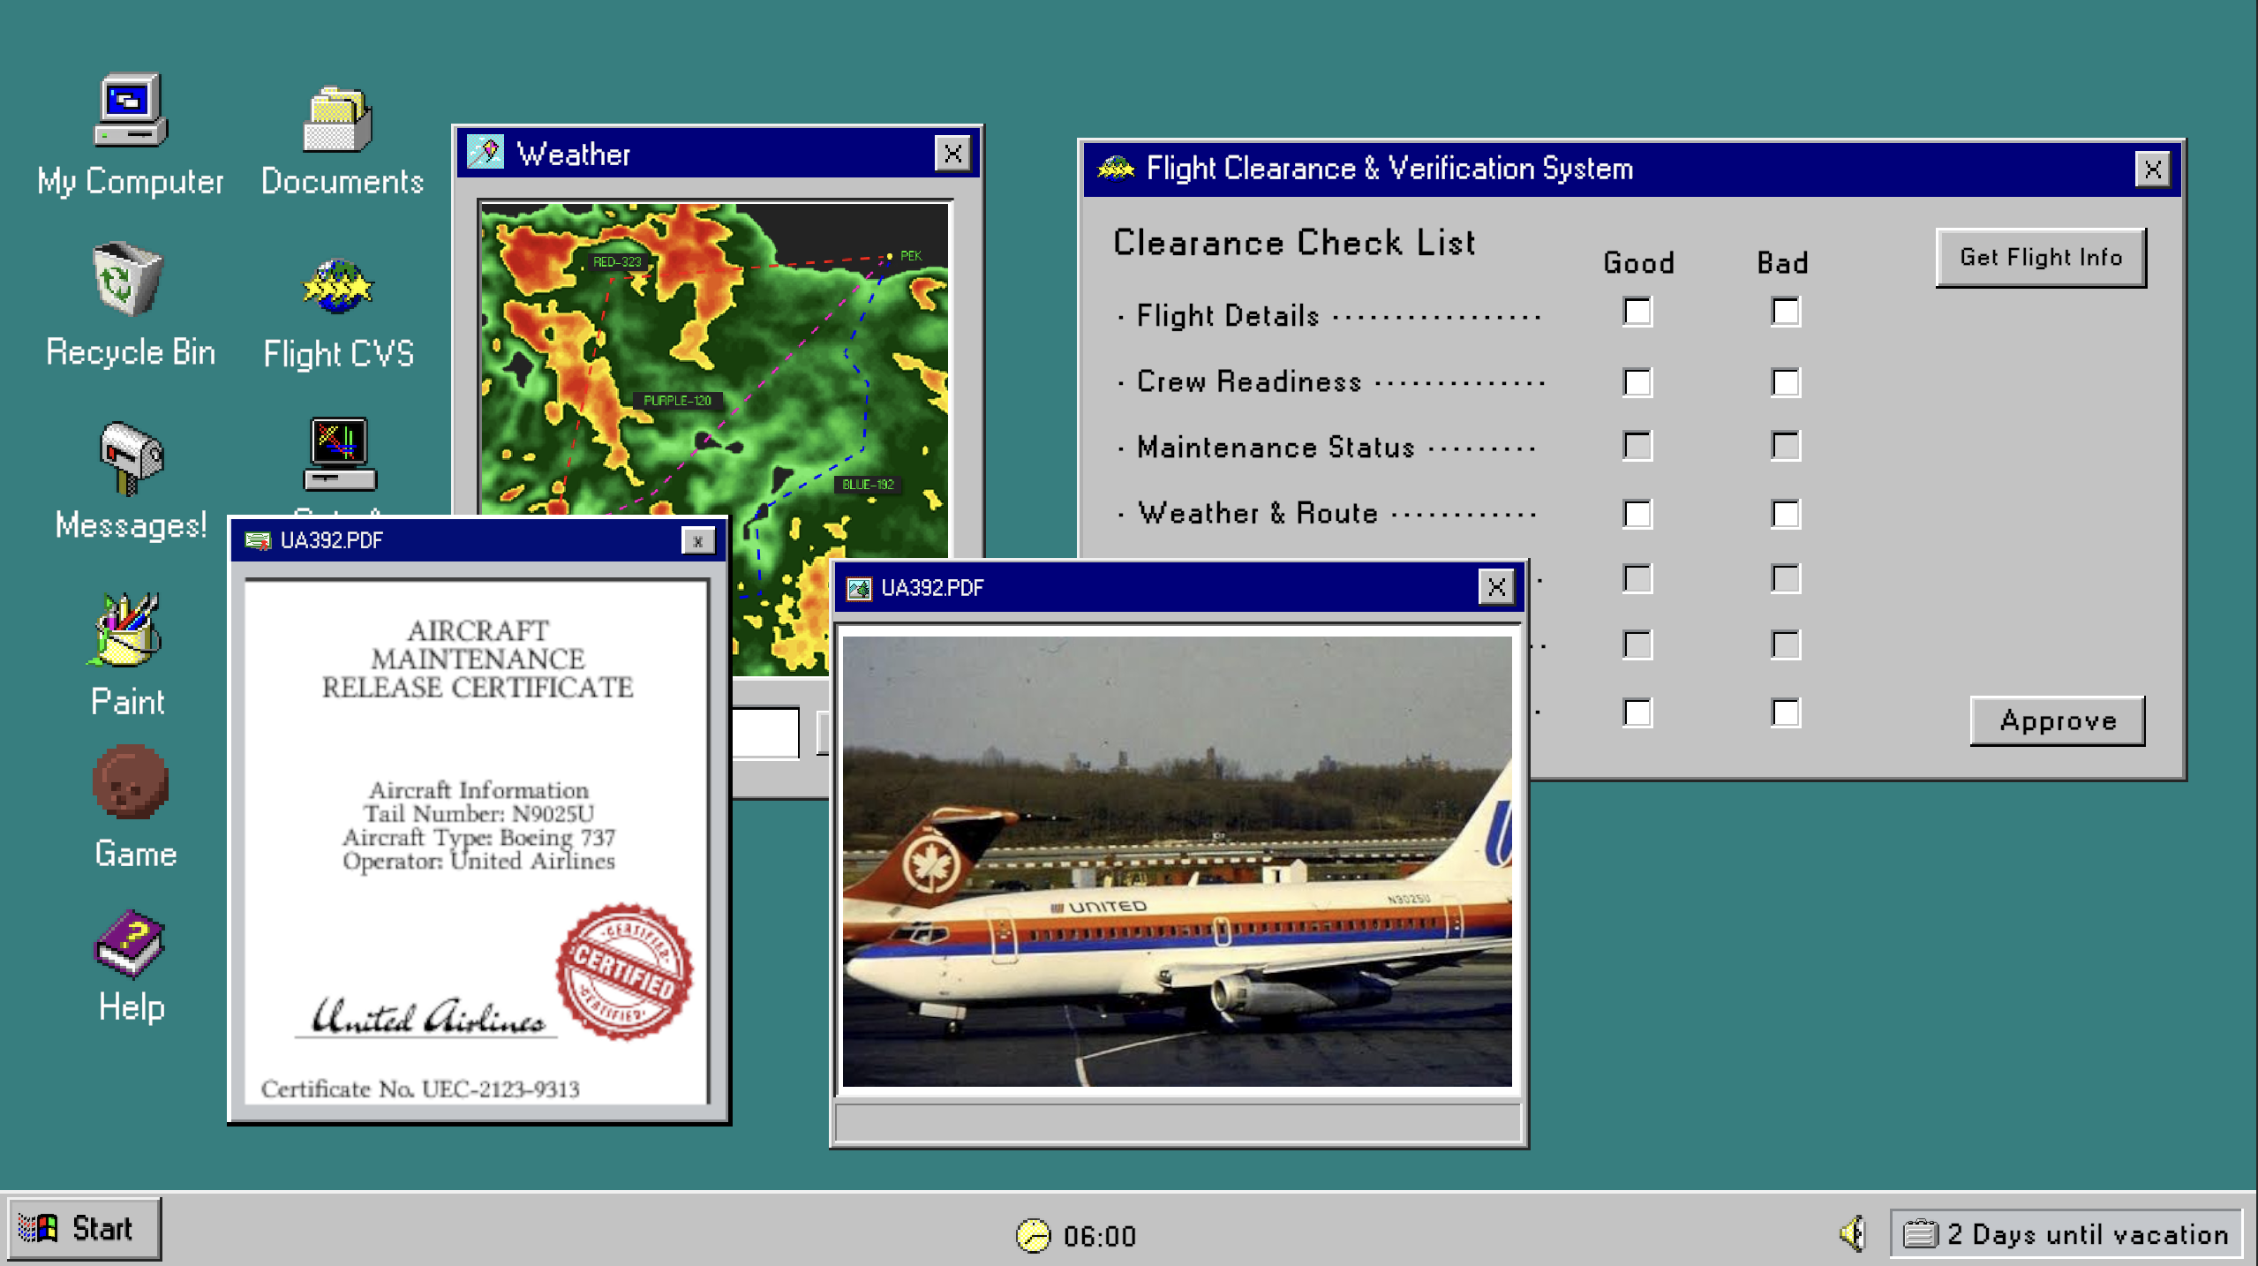Click the red CERTIFIED stamp on certificate
The width and height of the screenshot is (2258, 1266).
tap(624, 970)
